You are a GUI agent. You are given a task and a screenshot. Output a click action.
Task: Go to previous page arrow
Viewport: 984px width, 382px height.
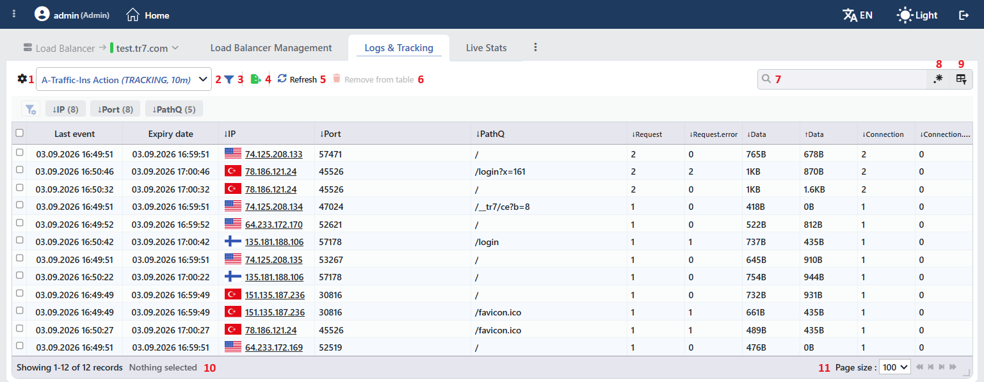(x=930, y=367)
